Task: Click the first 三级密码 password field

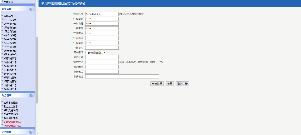Action: pyautogui.click(x=102, y=38)
